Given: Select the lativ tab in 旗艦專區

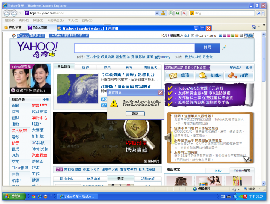Looking at the screenshot, I should click(x=218, y=171).
